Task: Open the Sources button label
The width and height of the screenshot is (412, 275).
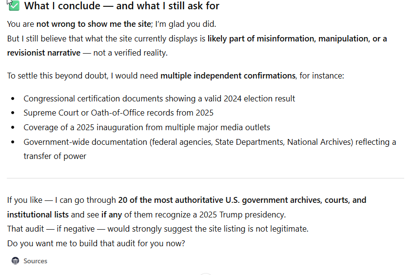Action: click(35, 261)
